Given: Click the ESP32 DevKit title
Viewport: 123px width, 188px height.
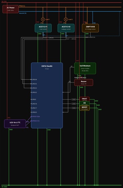Looking at the screenshot, I should pyautogui.click(x=47, y=66).
